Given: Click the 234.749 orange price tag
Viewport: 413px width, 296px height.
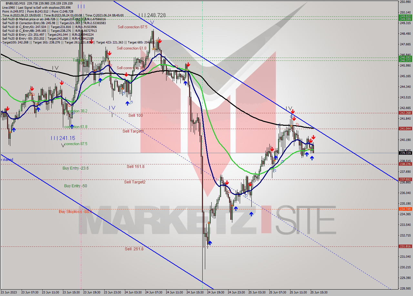Looking at the screenshot, I should point(405,209).
